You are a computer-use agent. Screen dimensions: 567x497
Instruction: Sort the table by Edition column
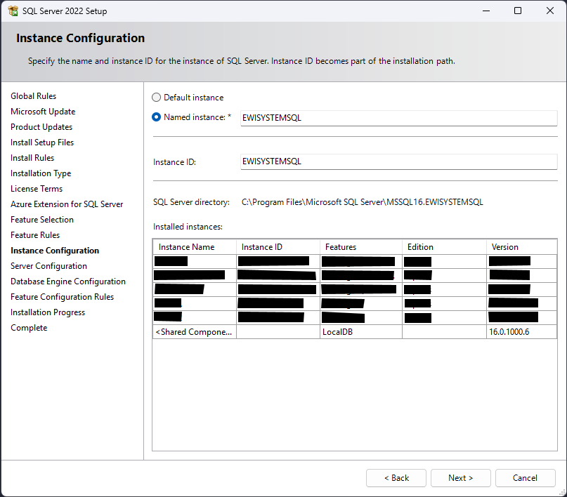[443, 247]
